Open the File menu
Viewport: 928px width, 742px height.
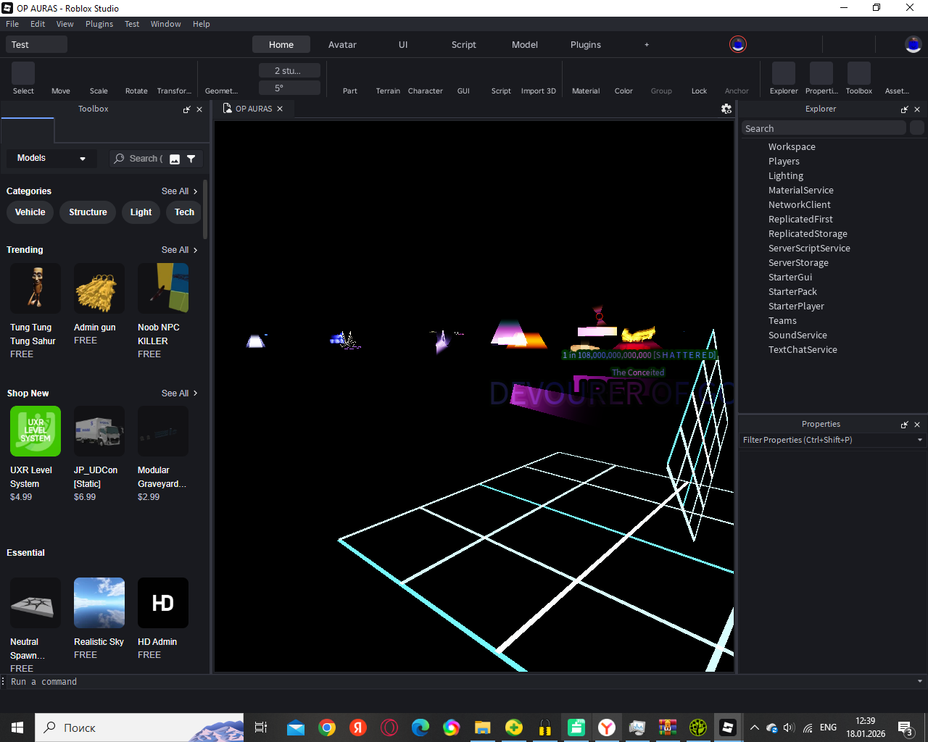(x=12, y=24)
